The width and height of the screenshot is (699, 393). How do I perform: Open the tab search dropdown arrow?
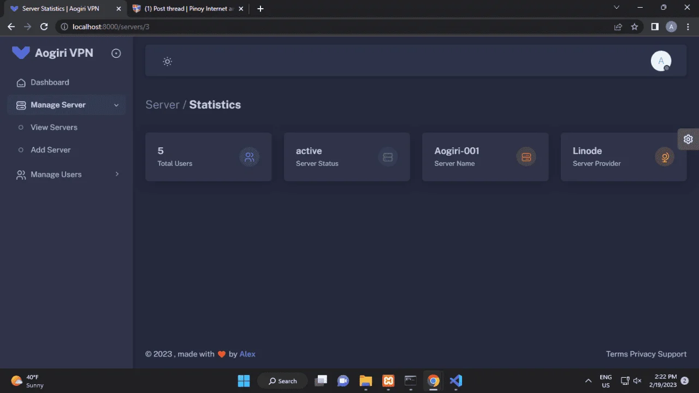617,8
